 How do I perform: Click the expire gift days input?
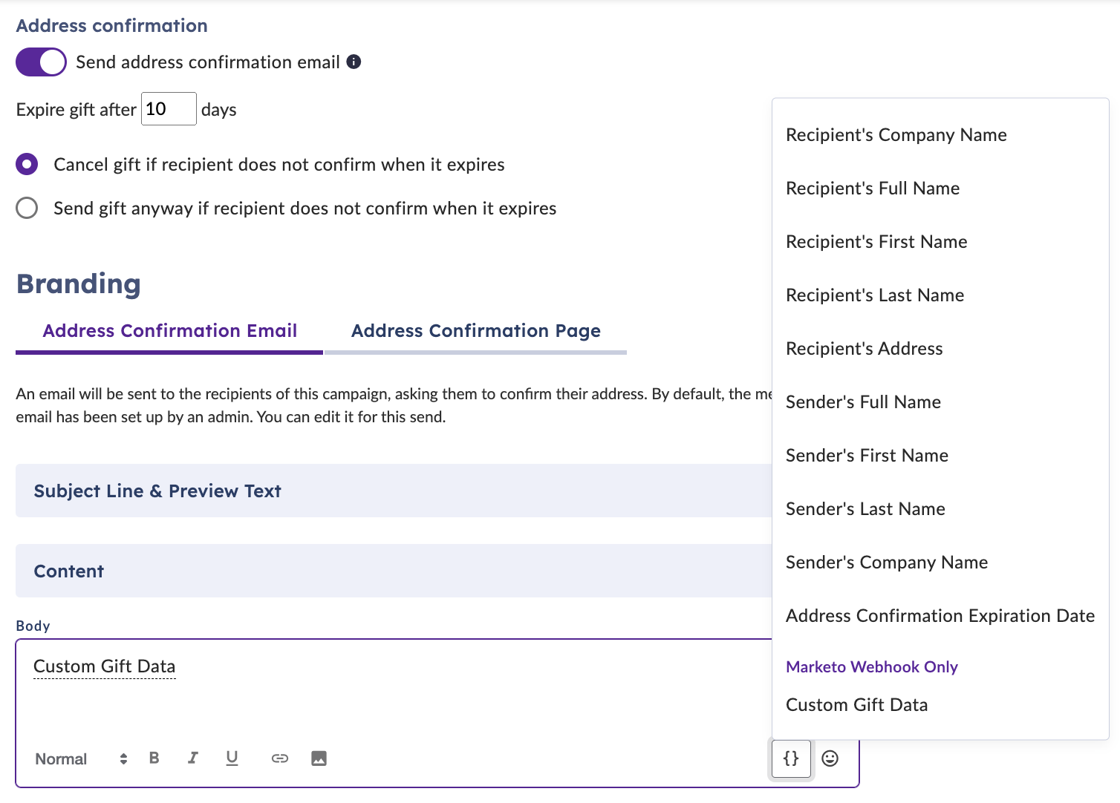click(169, 109)
